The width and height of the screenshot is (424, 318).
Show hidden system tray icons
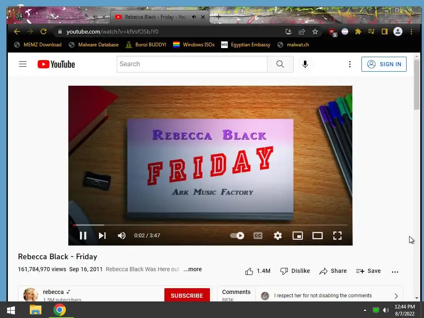(x=365, y=310)
